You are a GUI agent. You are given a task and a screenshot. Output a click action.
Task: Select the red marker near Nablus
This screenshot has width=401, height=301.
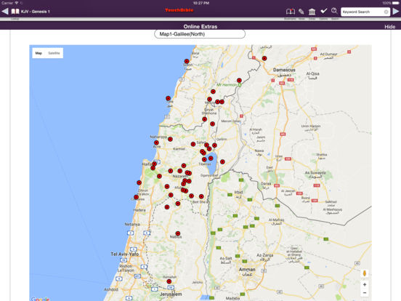coord(178,233)
